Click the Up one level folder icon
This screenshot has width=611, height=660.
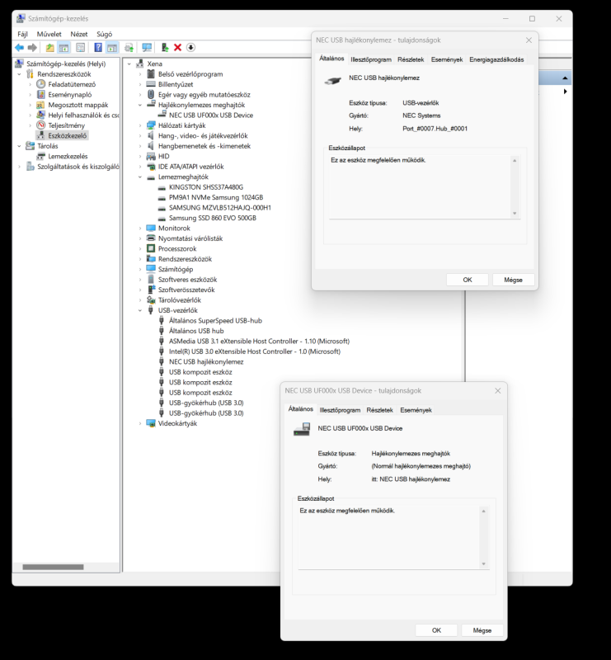click(x=49, y=48)
